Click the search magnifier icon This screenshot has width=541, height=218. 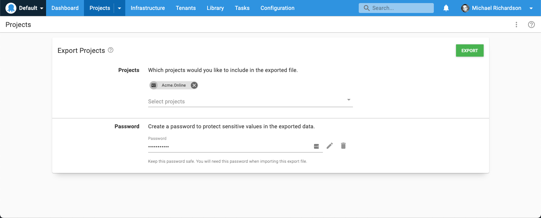coord(367,8)
